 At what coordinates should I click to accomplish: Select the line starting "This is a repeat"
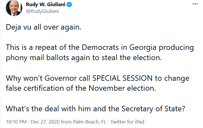100,47
